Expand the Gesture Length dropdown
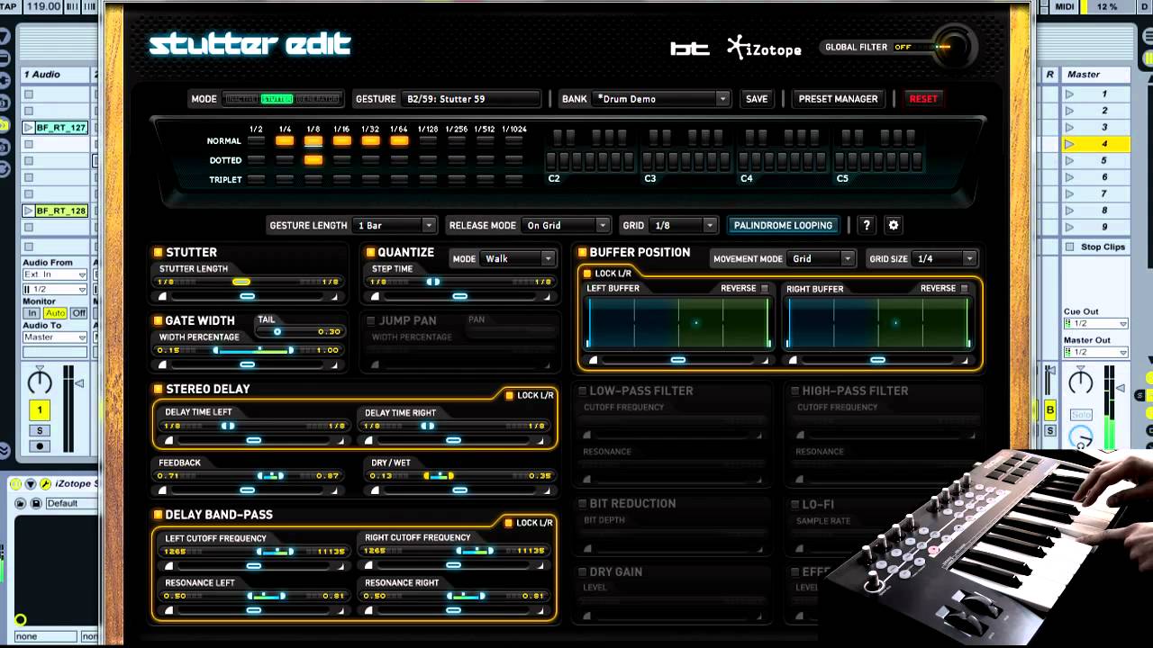 pos(395,225)
